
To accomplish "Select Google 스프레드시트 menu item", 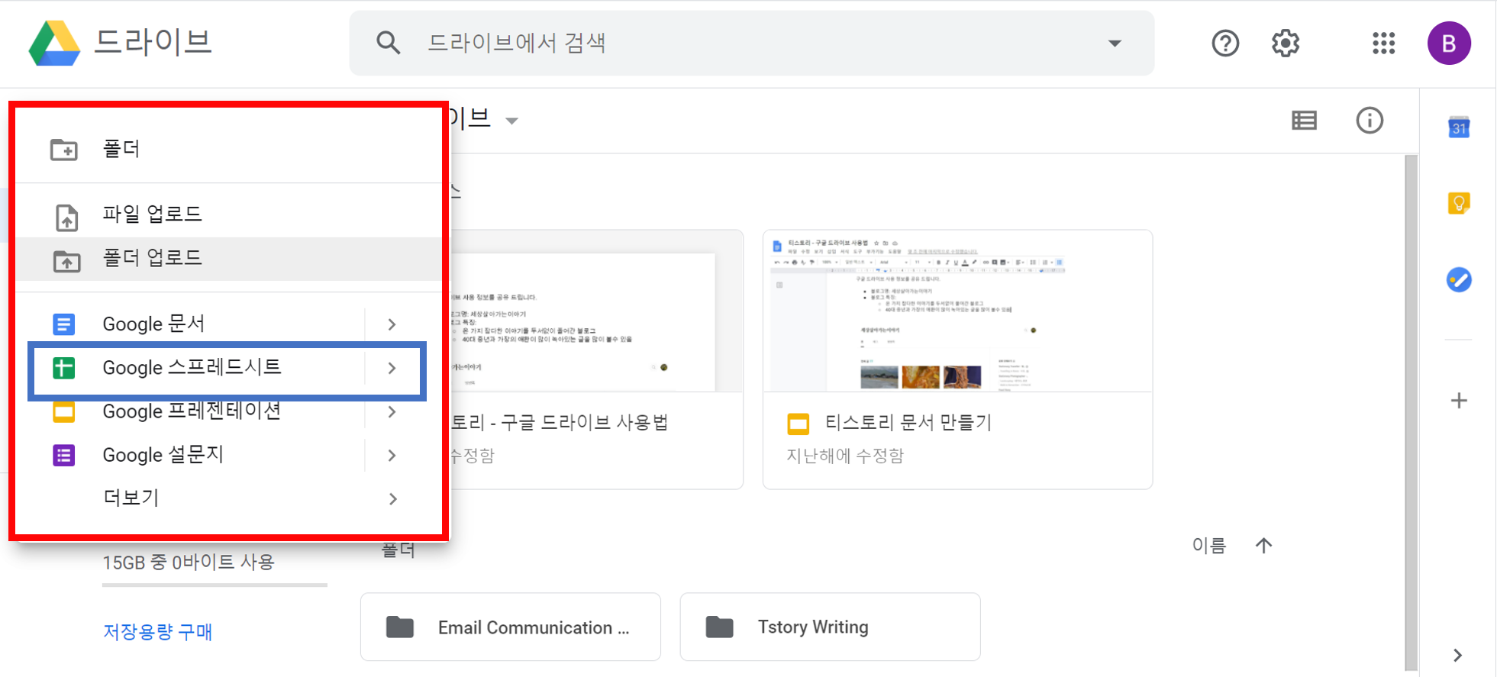I will [x=229, y=369].
